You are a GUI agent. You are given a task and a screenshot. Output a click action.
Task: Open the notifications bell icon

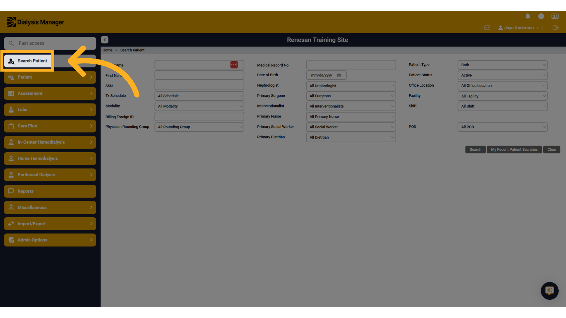tap(528, 16)
